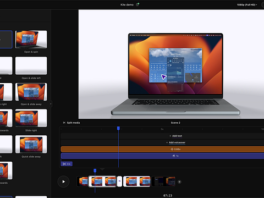The height and width of the screenshot is (198, 264).
Task: Select the trim clip with the scissors icon
Action: pos(67,164)
